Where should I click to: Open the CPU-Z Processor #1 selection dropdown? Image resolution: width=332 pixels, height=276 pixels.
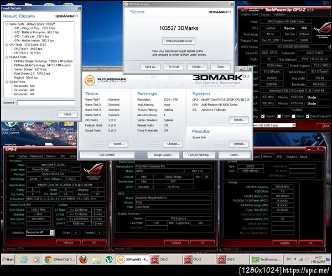pyautogui.click(x=51, y=232)
